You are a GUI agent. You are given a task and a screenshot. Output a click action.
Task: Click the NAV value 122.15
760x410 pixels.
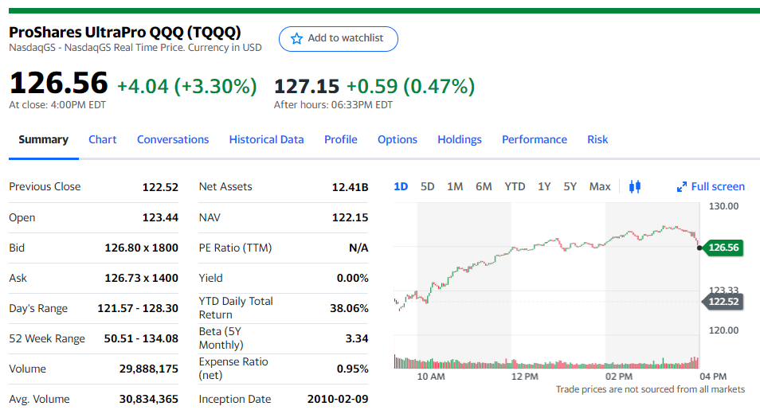(x=350, y=217)
